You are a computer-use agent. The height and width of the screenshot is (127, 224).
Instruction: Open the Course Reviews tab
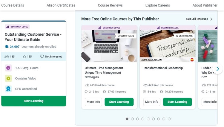[110, 5]
